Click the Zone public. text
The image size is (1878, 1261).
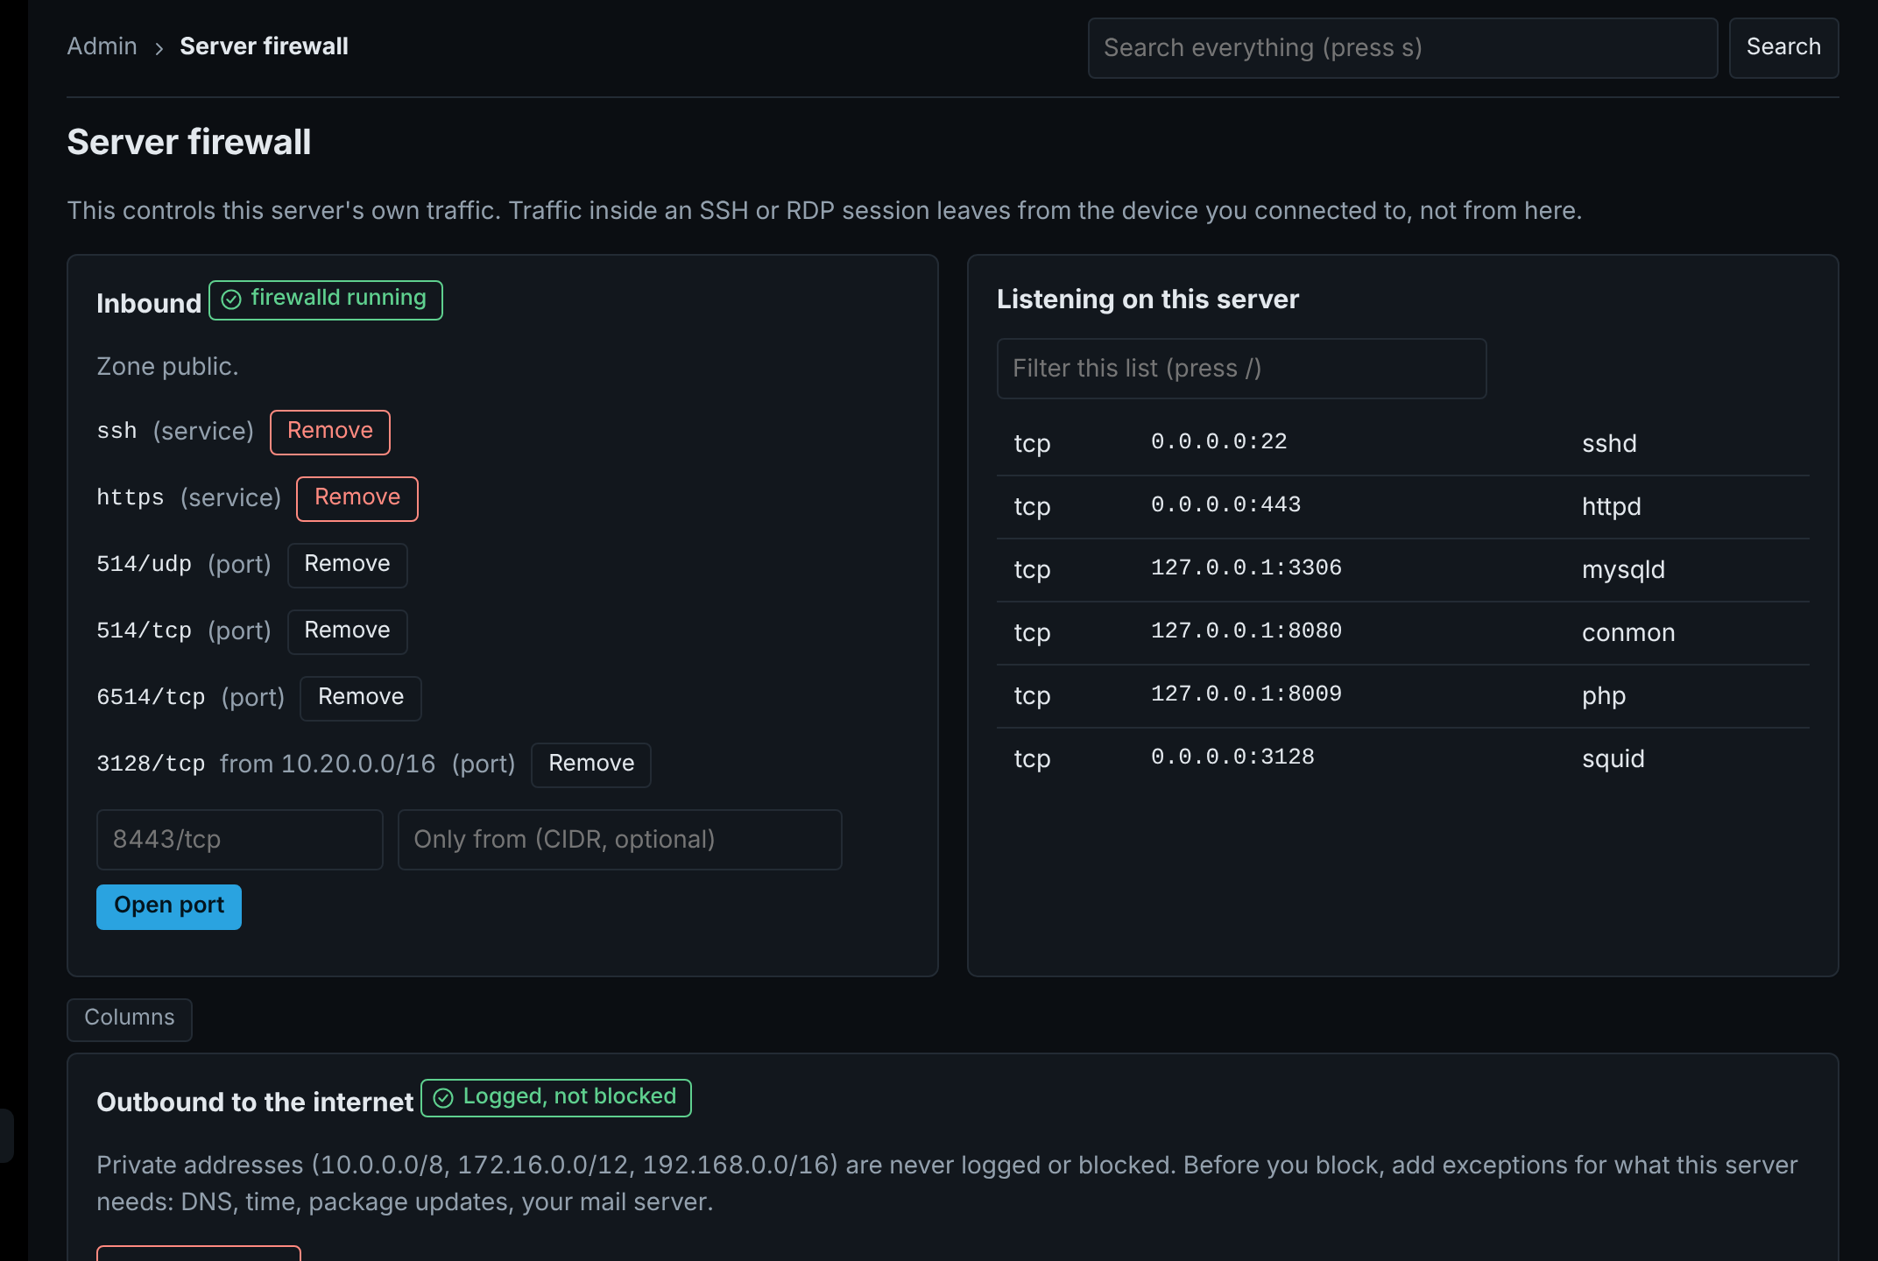(167, 367)
